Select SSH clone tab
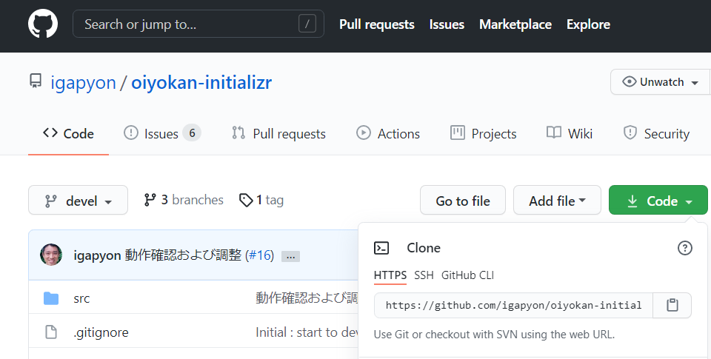 pyautogui.click(x=424, y=275)
